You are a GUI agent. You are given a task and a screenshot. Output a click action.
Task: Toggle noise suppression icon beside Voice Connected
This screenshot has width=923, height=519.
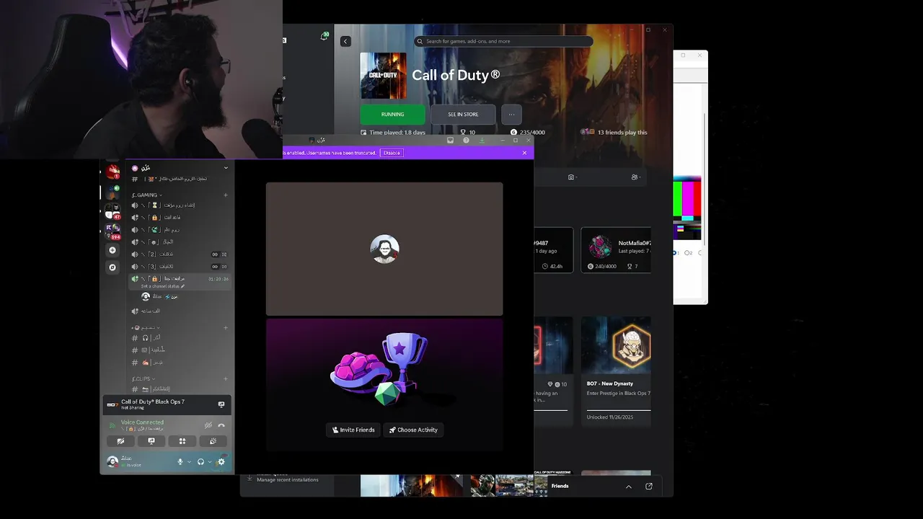click(x=208, y=425)
